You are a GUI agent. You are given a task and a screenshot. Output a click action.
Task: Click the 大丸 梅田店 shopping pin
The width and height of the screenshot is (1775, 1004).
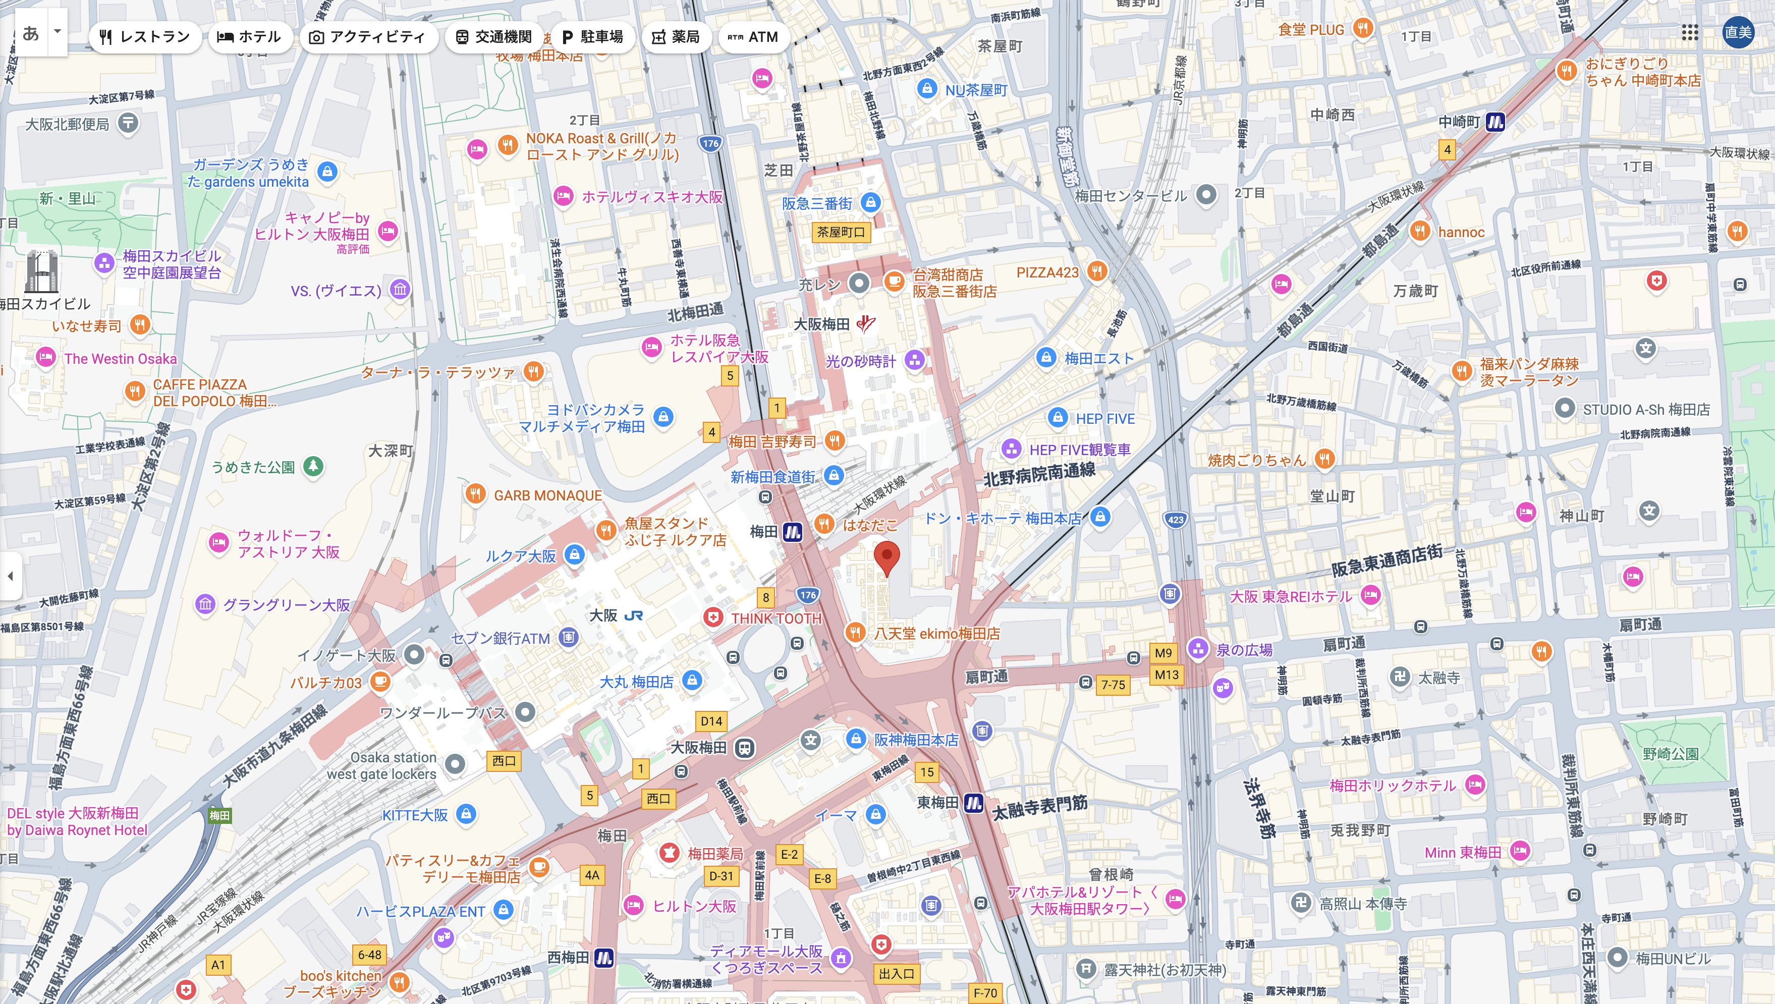point(692,681)
